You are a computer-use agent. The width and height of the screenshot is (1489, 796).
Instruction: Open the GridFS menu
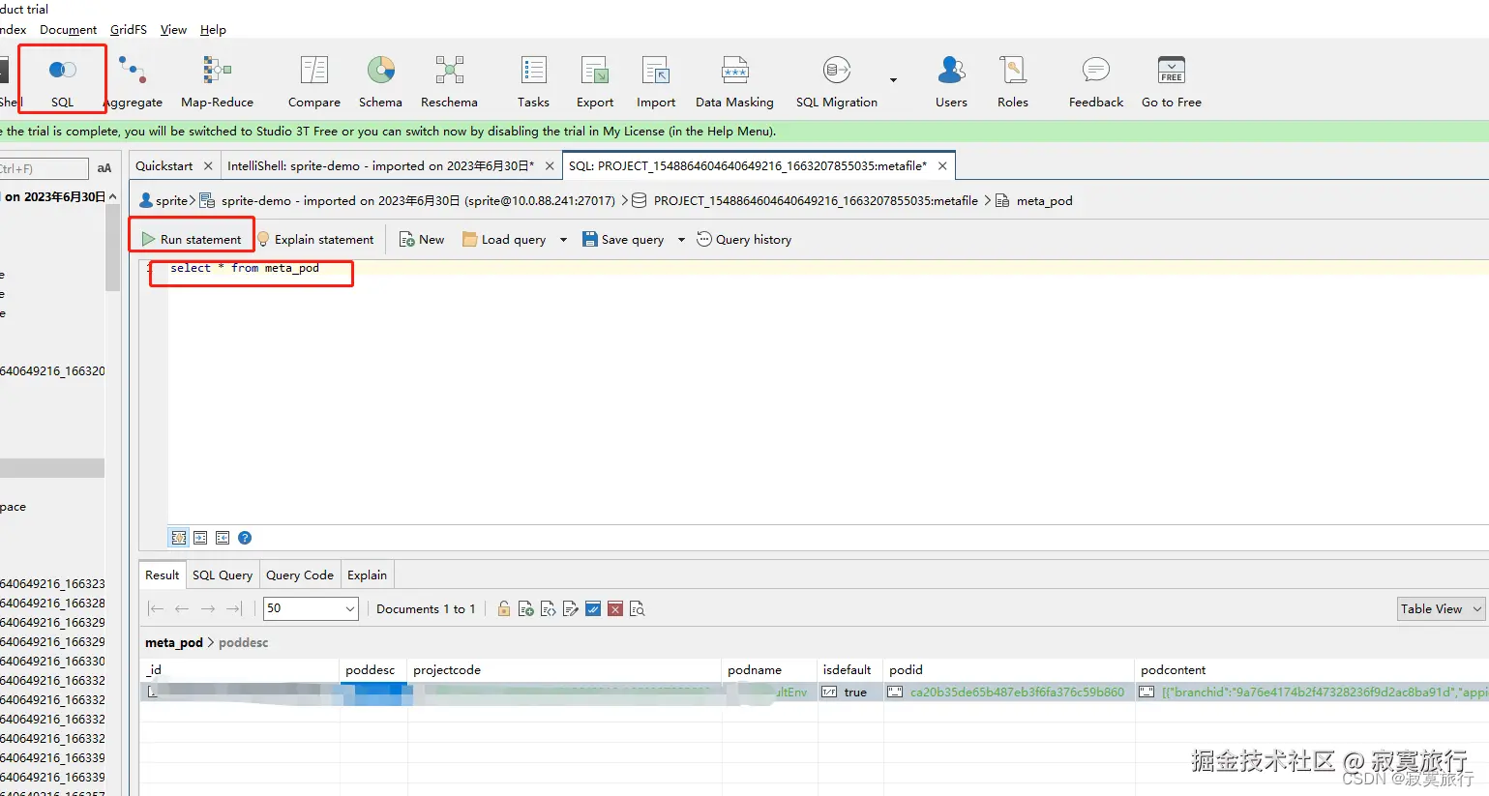128,29
